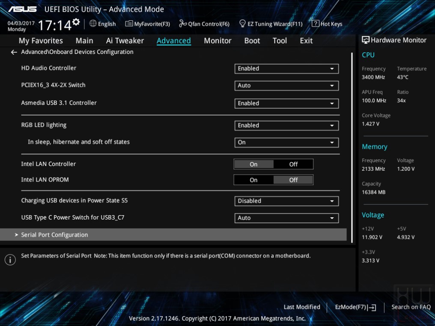
Task: Click the PCIEX16_3 4X-2X Switch label
Action: click(x=53, y=85)
